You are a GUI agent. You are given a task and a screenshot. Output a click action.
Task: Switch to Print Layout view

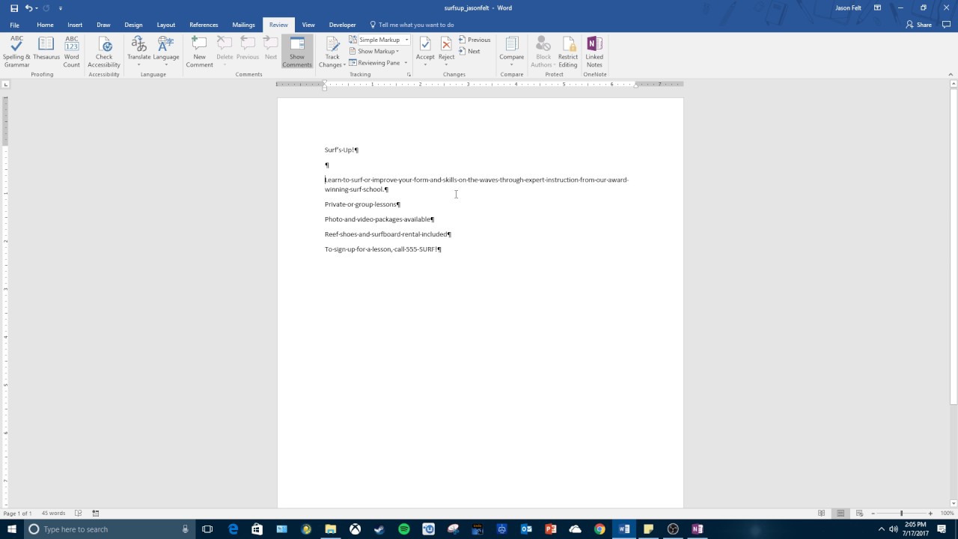[840, 514]
